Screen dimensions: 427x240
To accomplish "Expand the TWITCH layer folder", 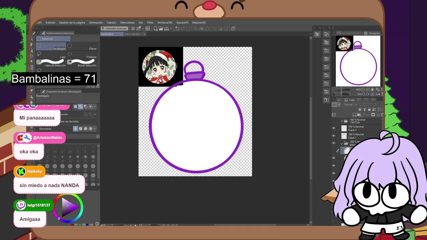I will pyautogui.click(x=342, y=121).
